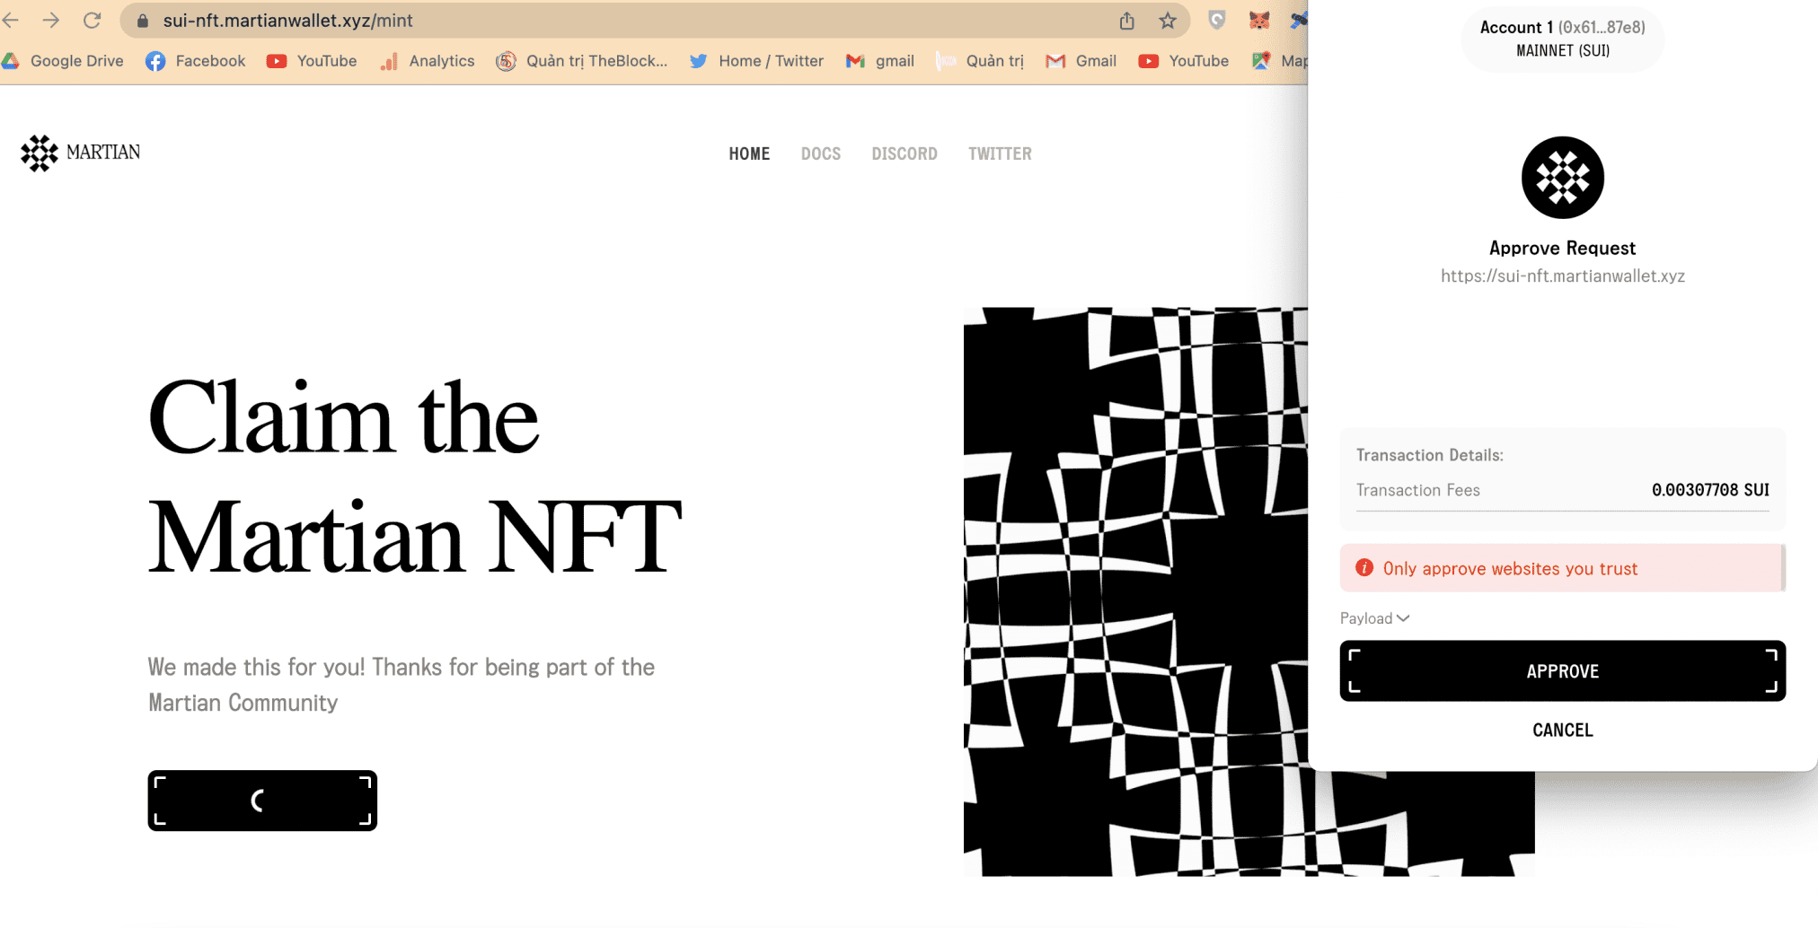Open Quản trị TheBlock bookmark
Viewport: 1818px width, 928px height.
click(582, 61)
